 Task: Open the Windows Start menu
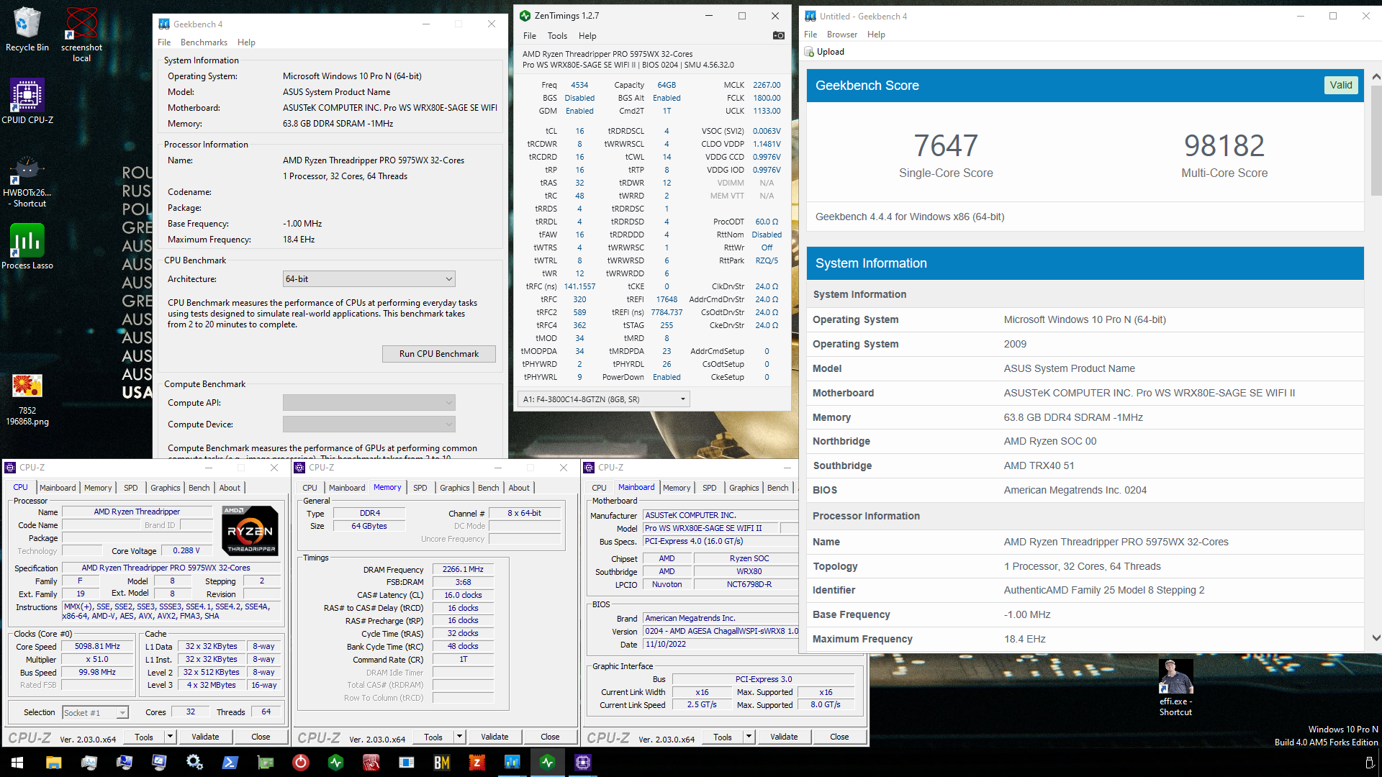point(17,763)
